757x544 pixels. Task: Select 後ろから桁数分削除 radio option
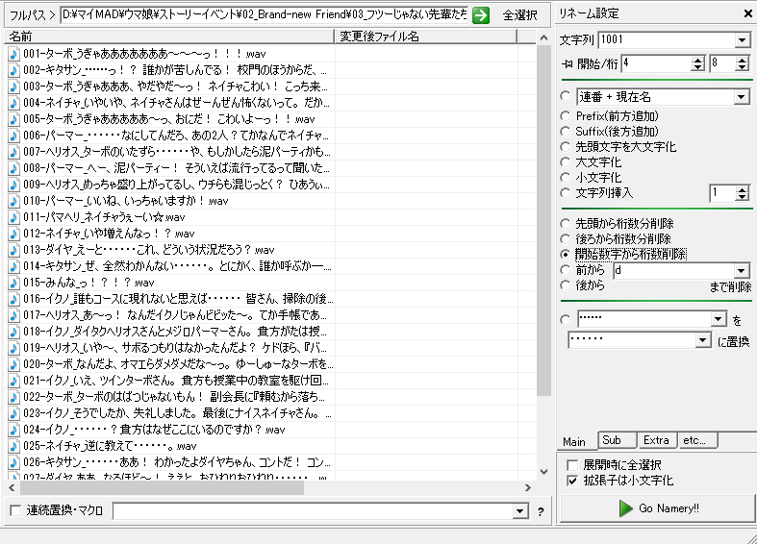tap(565, 238)
